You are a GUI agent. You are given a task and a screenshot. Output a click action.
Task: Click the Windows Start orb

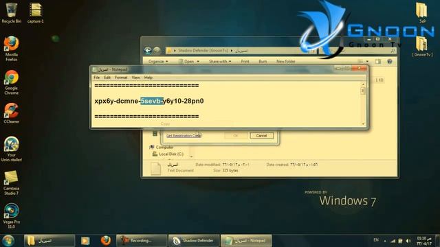pyautogui.click(x=8, y=241)
